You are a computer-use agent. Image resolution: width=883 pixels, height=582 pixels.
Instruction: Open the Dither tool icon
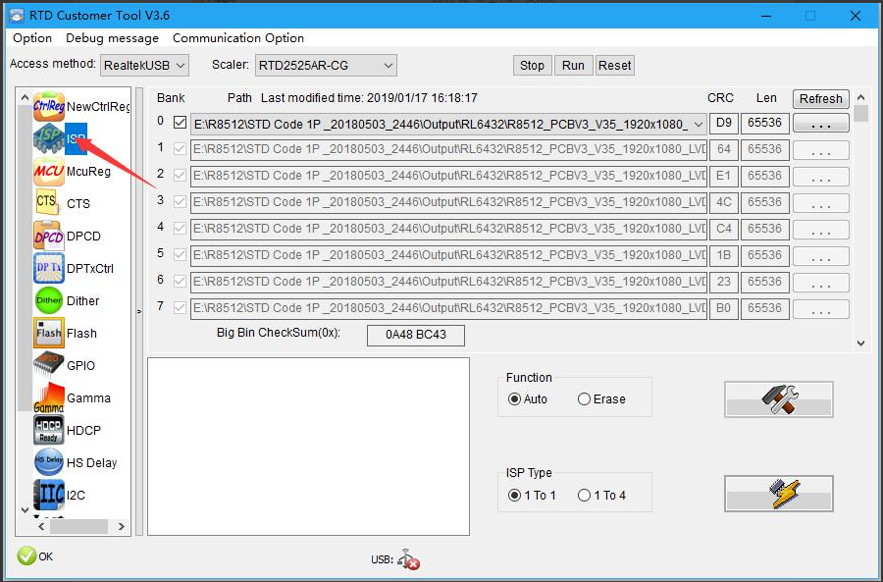click(x=49, y=301)
